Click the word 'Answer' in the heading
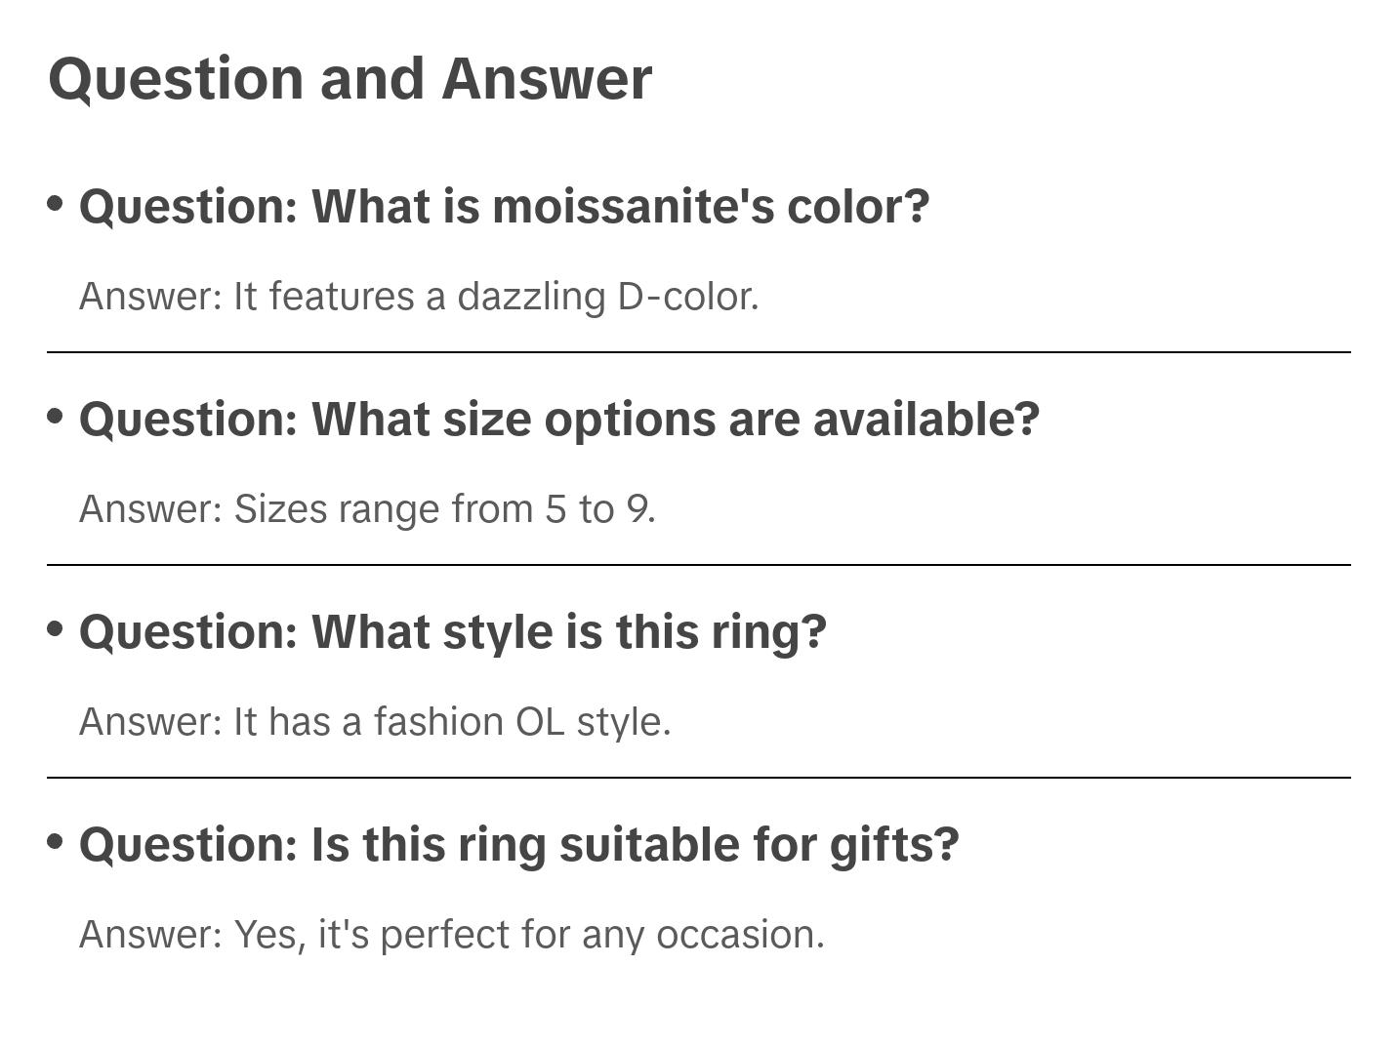1398x1046 pixels. pos(547,79)
